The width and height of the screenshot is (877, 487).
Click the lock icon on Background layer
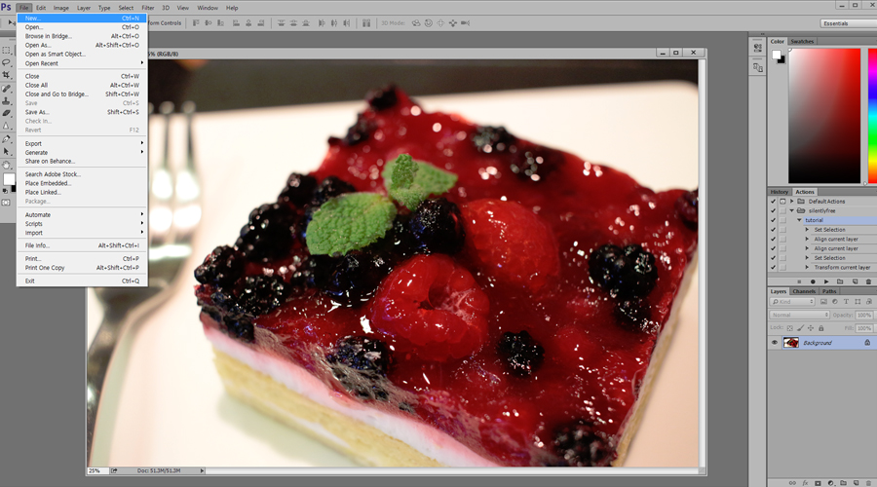tap(867, 343)
